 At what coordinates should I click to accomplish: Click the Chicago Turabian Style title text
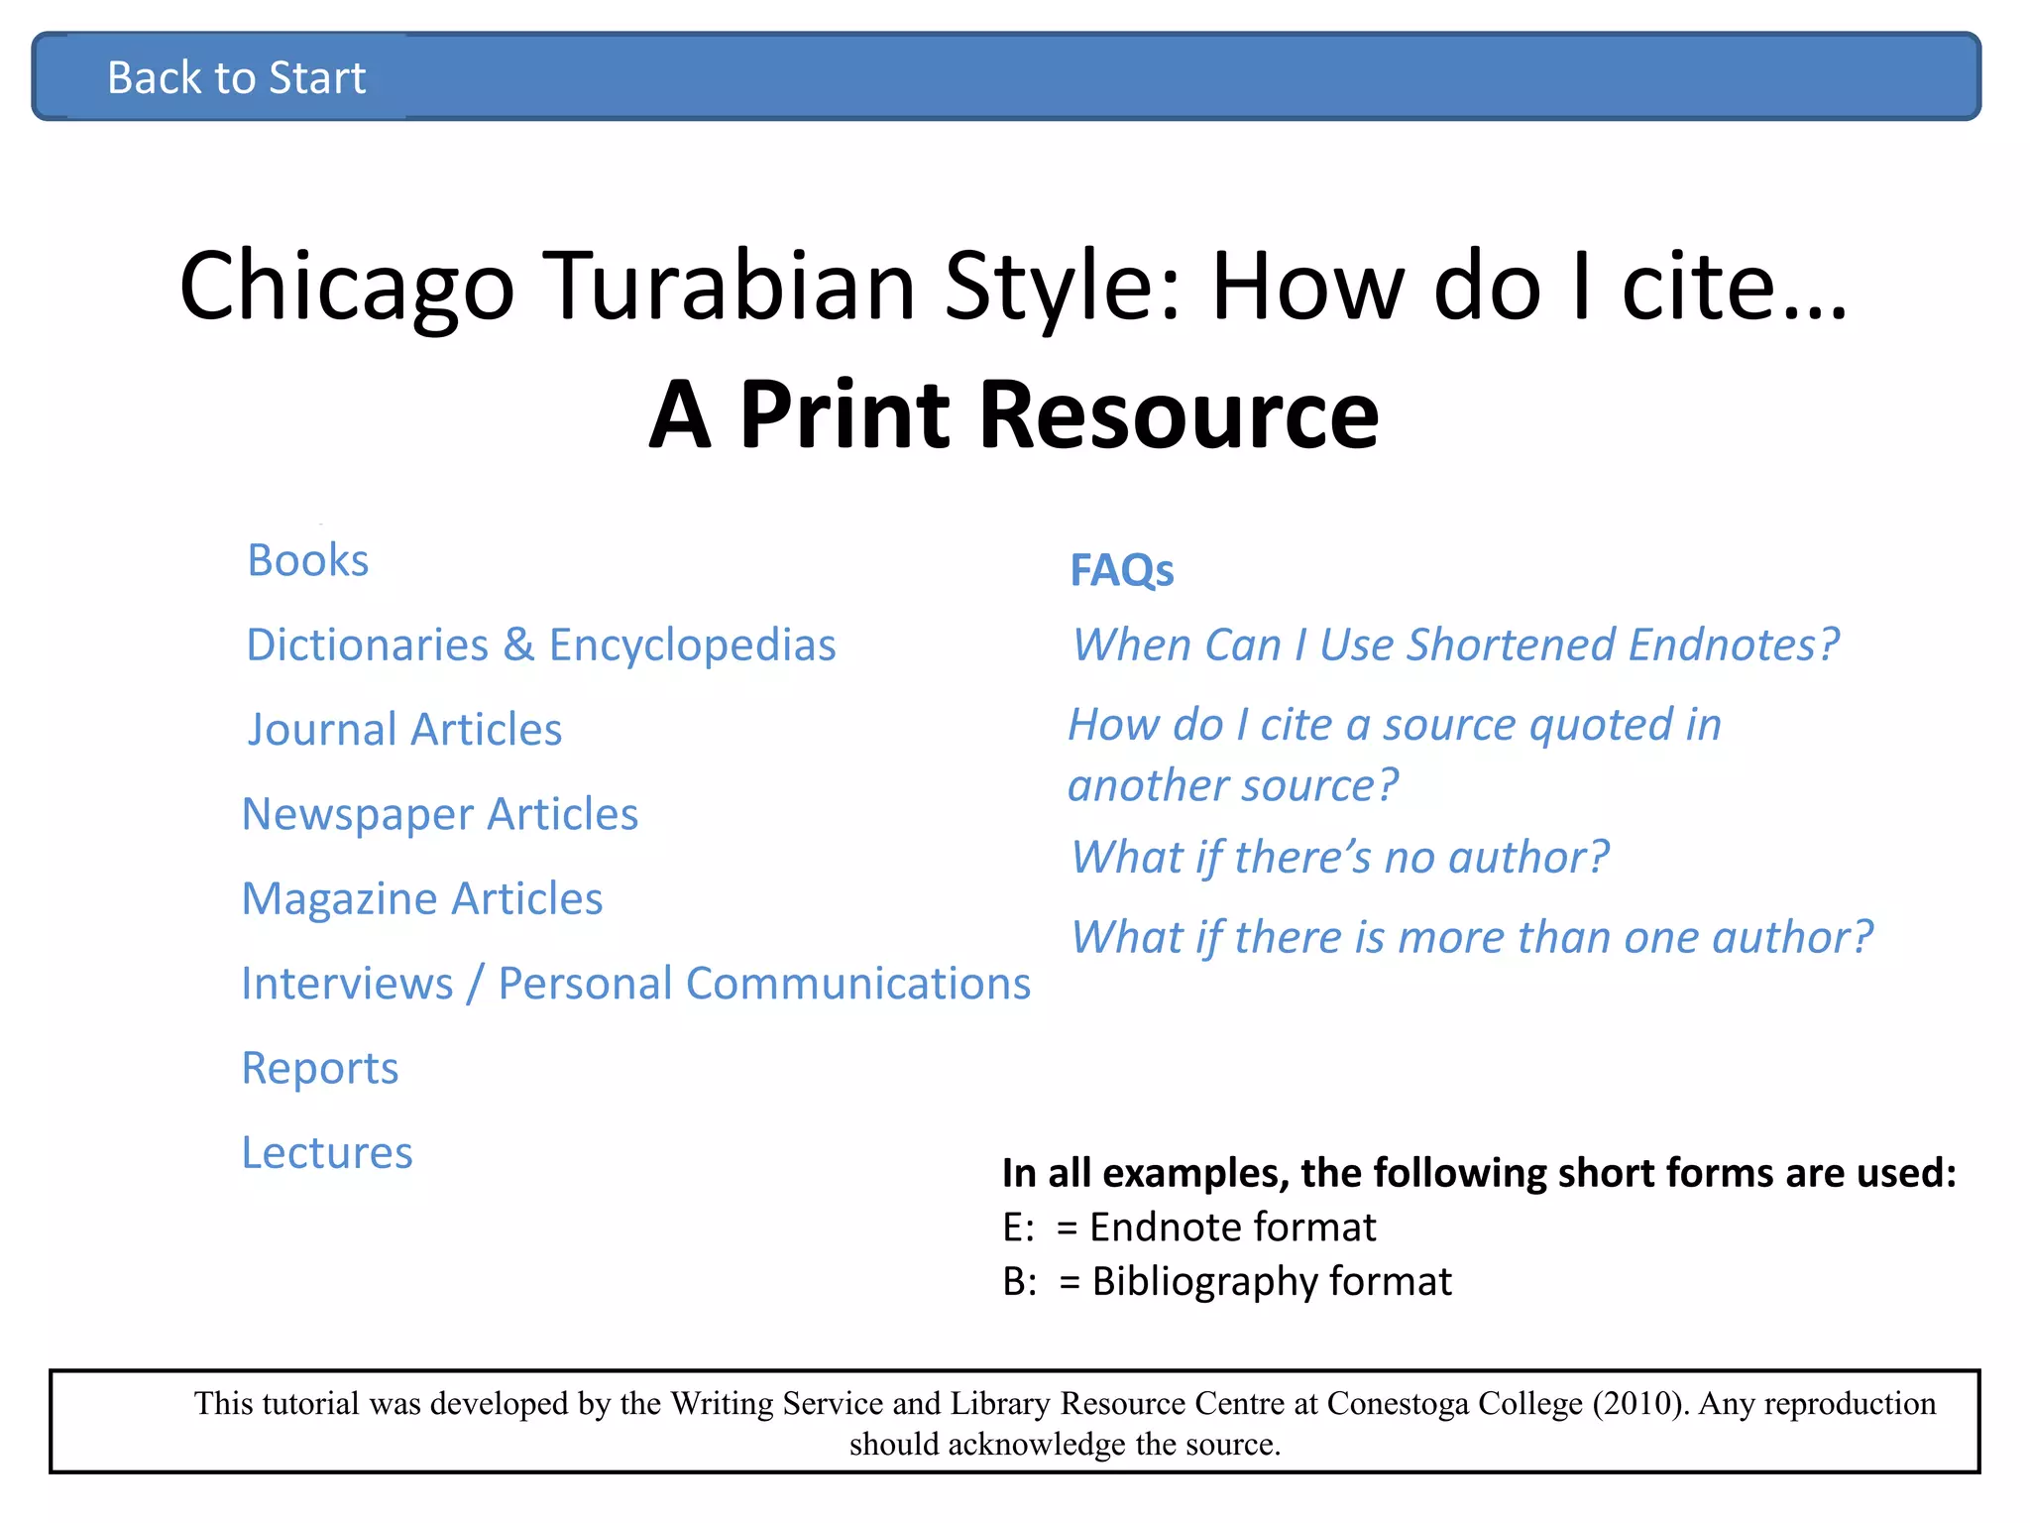pos(1013,286)
